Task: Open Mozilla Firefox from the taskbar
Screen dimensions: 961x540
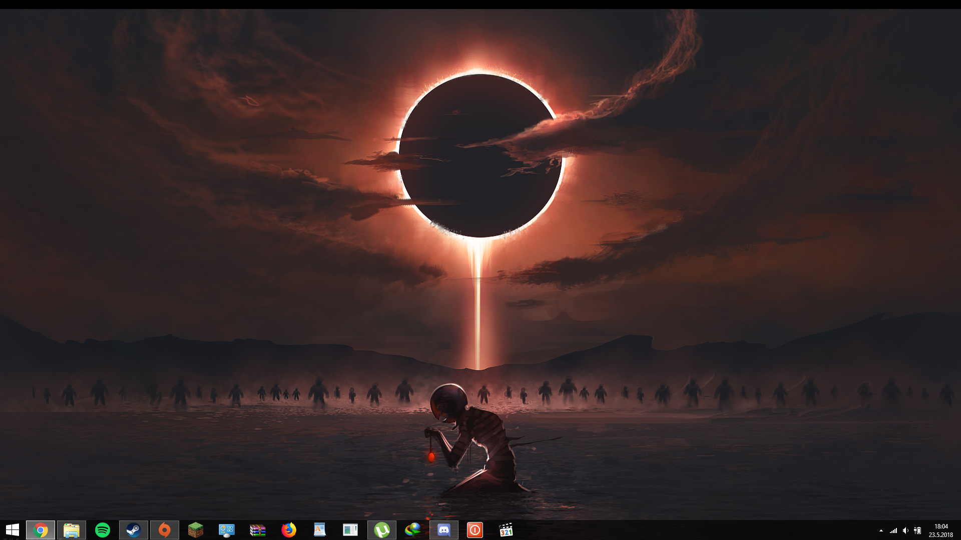Action: pyautogui.click(x=289, y=530)
